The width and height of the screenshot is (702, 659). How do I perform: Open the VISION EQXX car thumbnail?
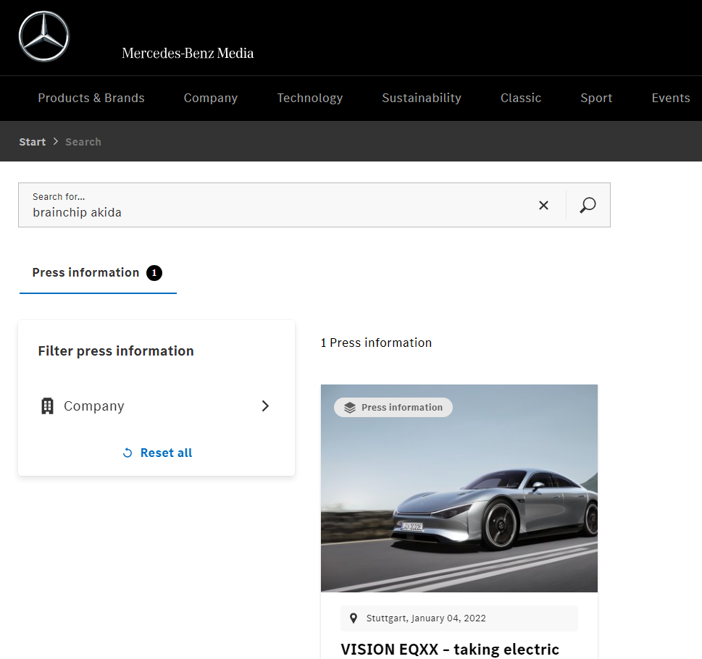(x=459, y=500)
